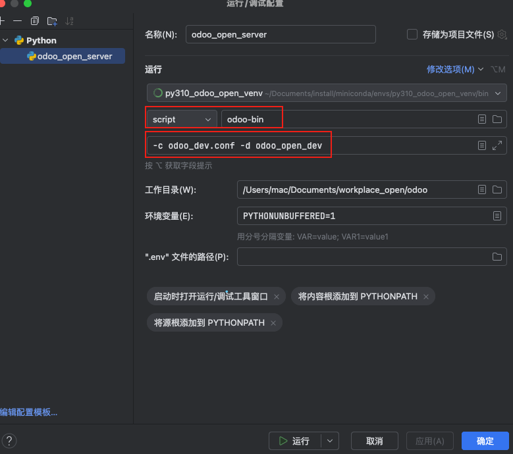This screenshot has width=513, height=454.
Task: Remove the selected configuration with minus icon
Action: tap(17, 21)
